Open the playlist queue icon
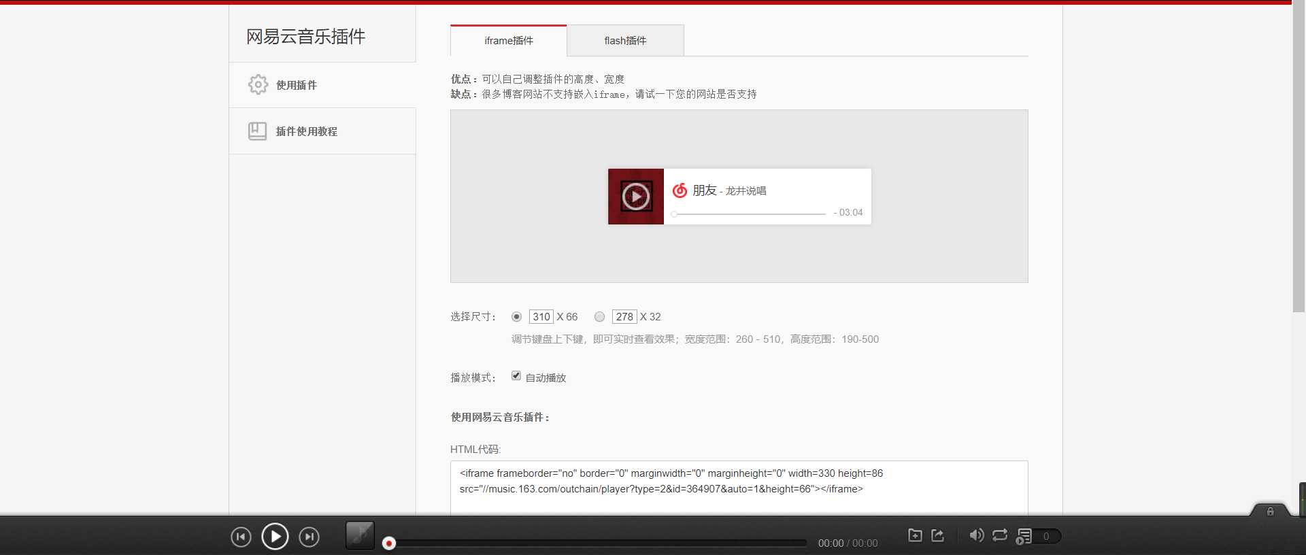The width and height of the screenshot is (1306, 555). (x=1024, y=536)
